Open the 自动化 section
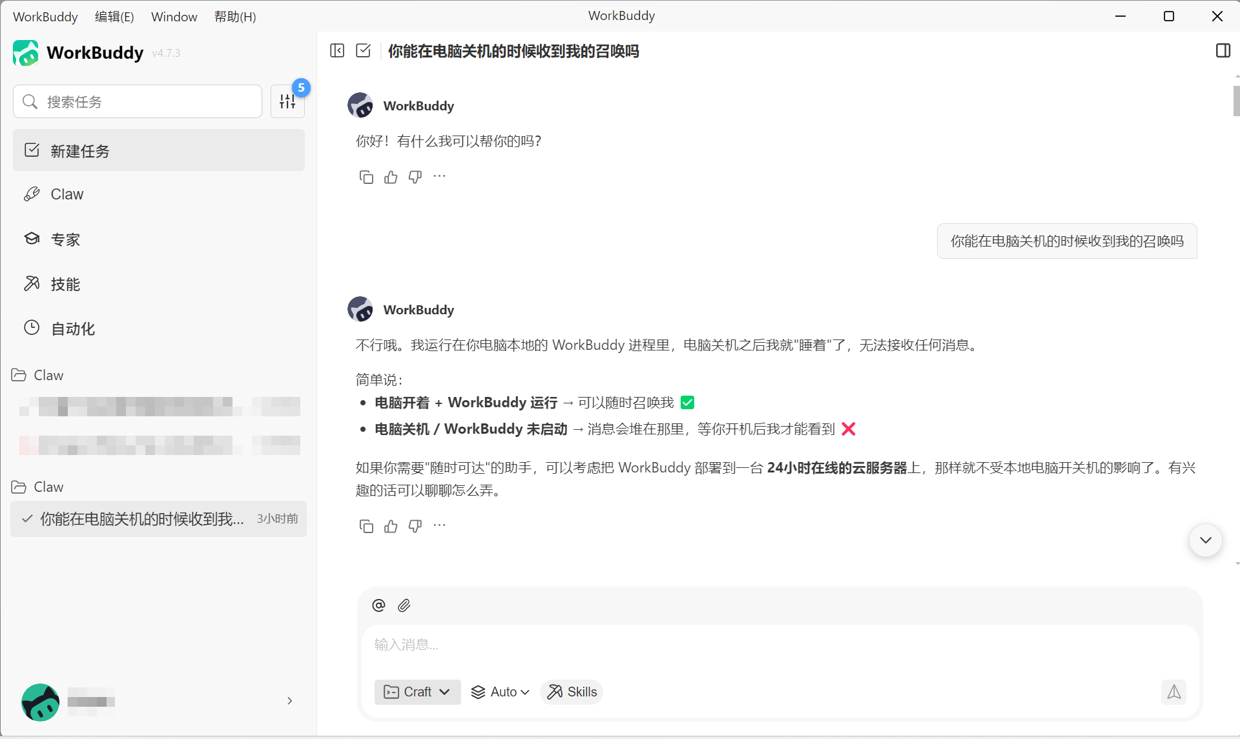This screenshot has width=1240, height=739. pos(159,329)
